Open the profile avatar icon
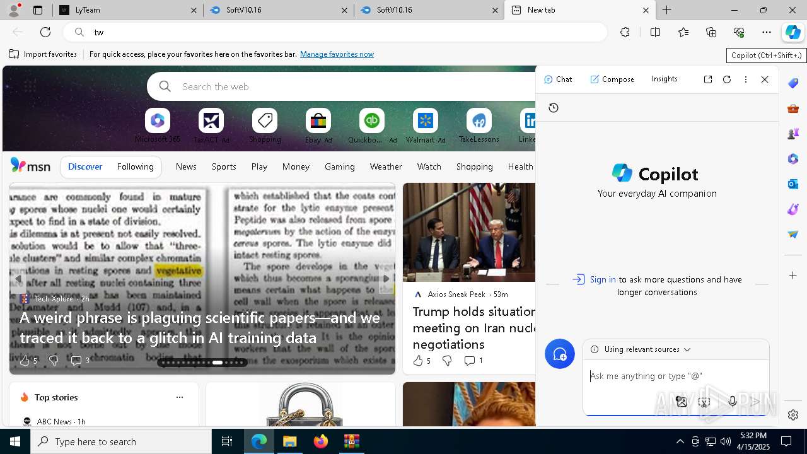 click(14, 10)
